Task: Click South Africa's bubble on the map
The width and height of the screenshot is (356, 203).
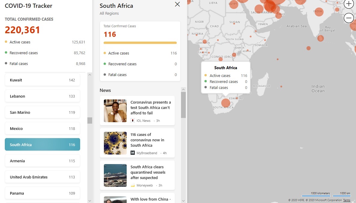Action: [x=226, y=103]
